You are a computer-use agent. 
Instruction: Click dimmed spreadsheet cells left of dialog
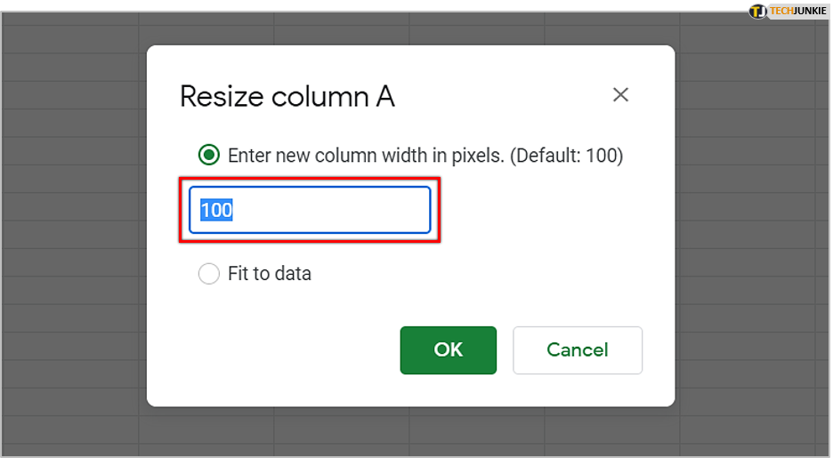(x=75, y=229)
